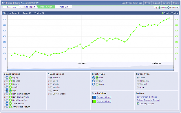Choose Day of Week as the X-axis
181x113 pixels.
tap(51, 94)
